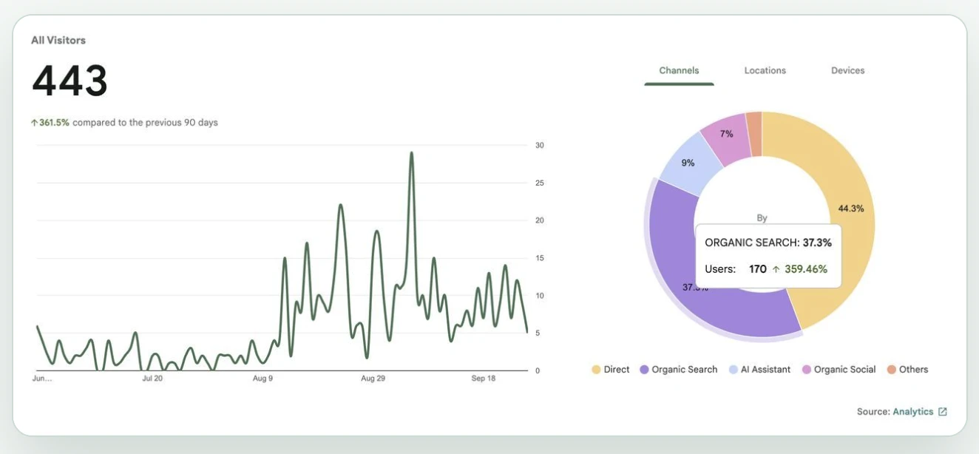This screenshot has height=454, width=979.
Task: Select the orange Others donut segment
Action: tap(754, 133)
